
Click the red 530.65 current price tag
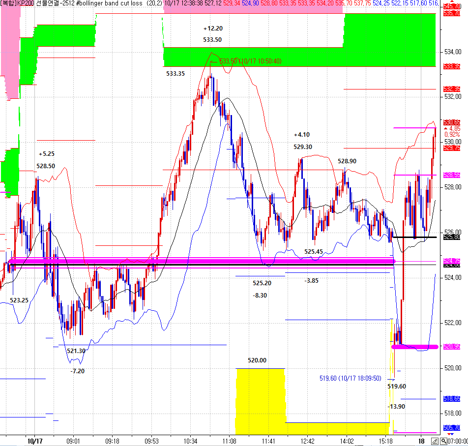pyautogui.click(x=451, y=122)
